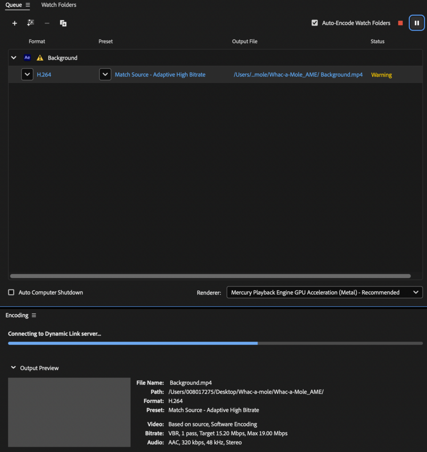Click the Duplicate queue item icon
The width and height of the screenshot is (427, 452).
pos(63,23)
